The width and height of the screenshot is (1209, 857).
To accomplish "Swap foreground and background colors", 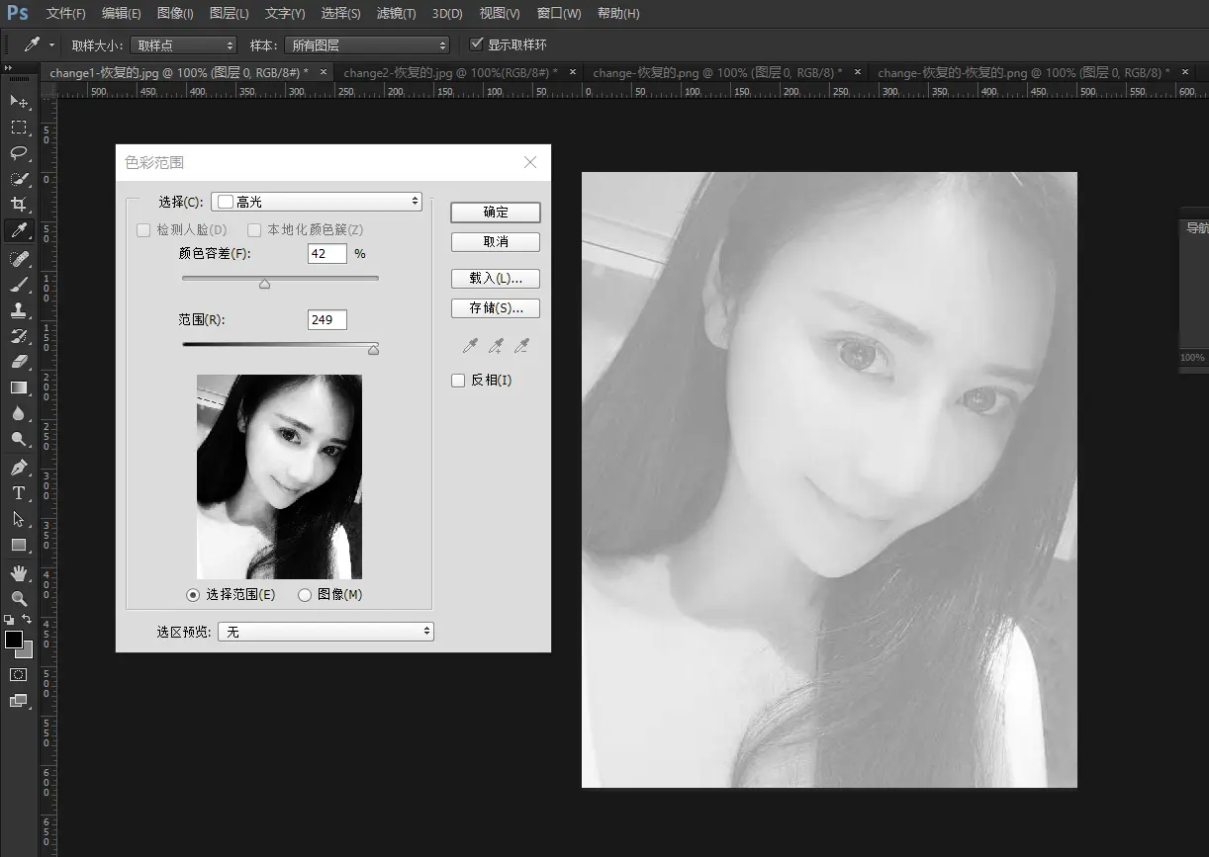I will [28, 619].
